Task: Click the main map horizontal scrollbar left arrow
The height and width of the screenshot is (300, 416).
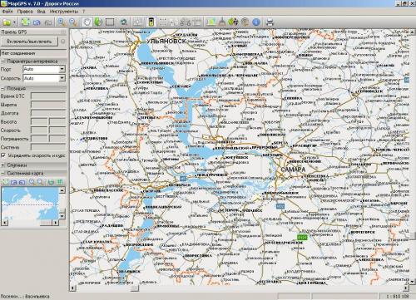Action: (72, 288)
